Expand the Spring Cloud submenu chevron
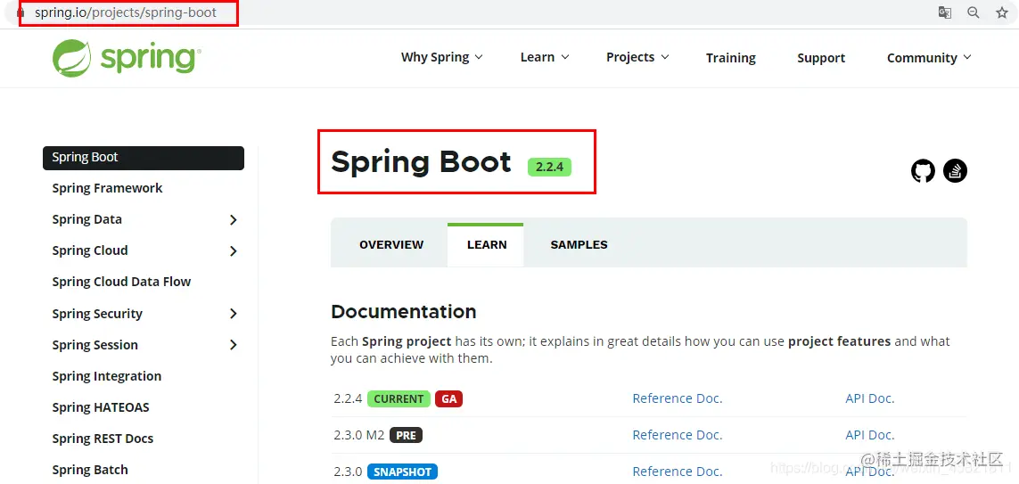This screenshot has height=484, width=1019. 234,251
